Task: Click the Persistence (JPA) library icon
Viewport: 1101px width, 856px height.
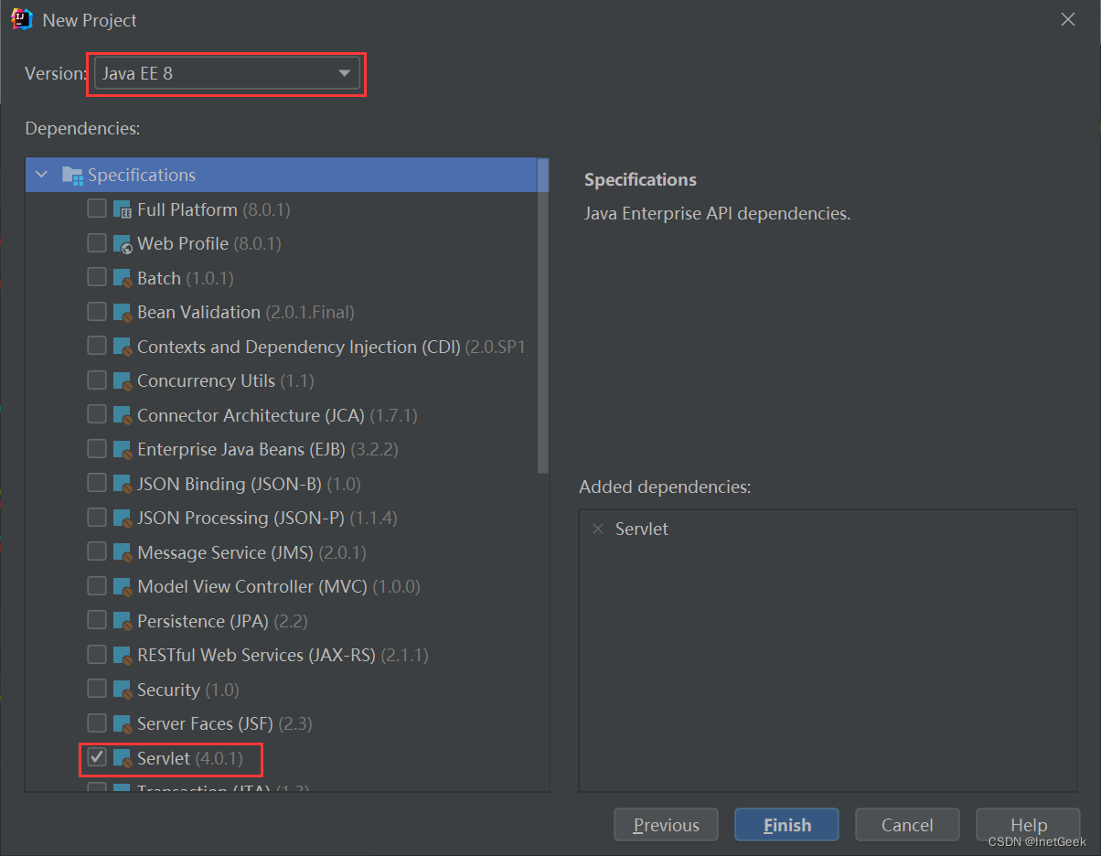Action: [x=123, y=622]
